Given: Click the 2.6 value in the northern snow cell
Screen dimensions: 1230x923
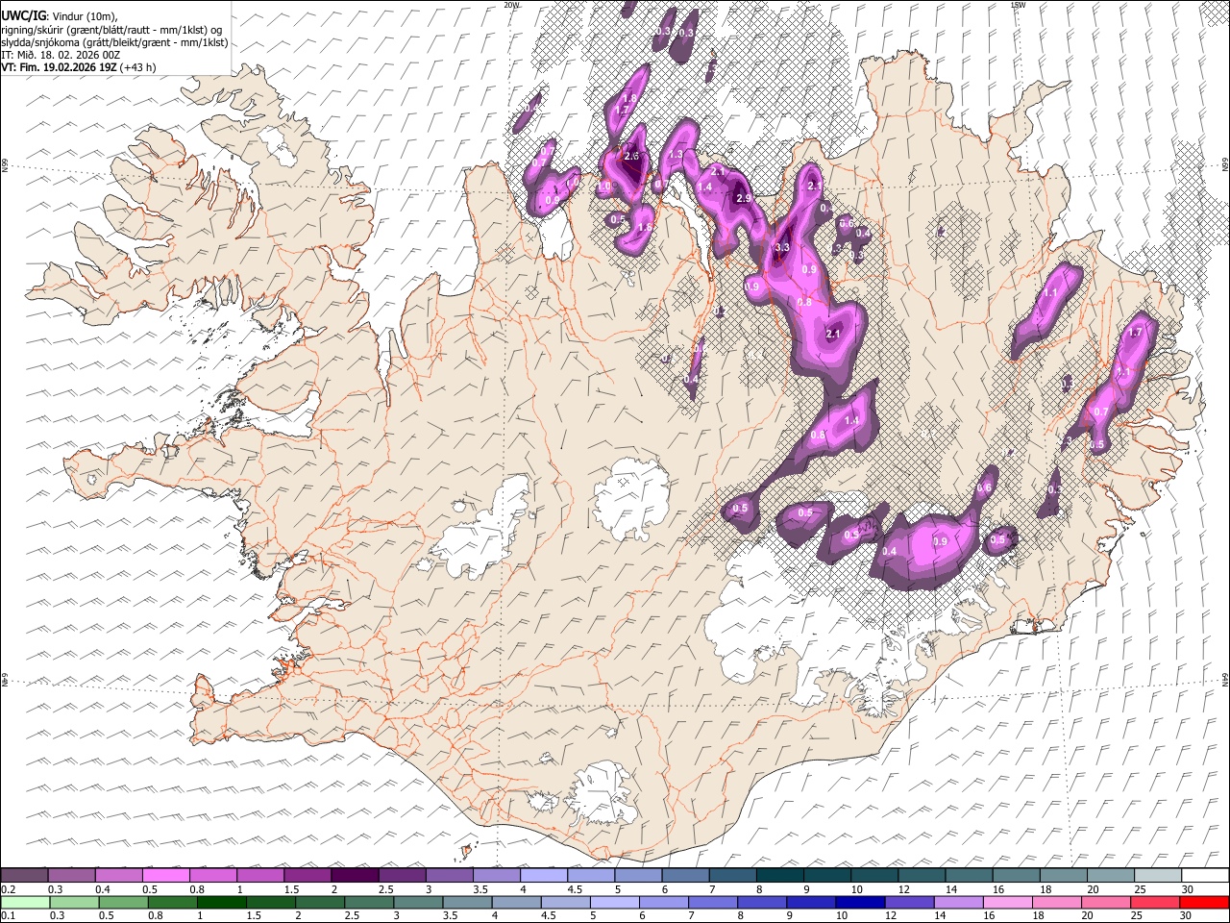Looking at the screenshot, I should coord(631,156).
